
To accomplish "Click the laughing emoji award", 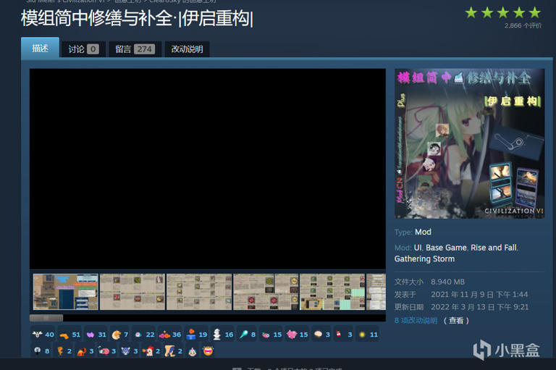I will (x=208, y=351).
